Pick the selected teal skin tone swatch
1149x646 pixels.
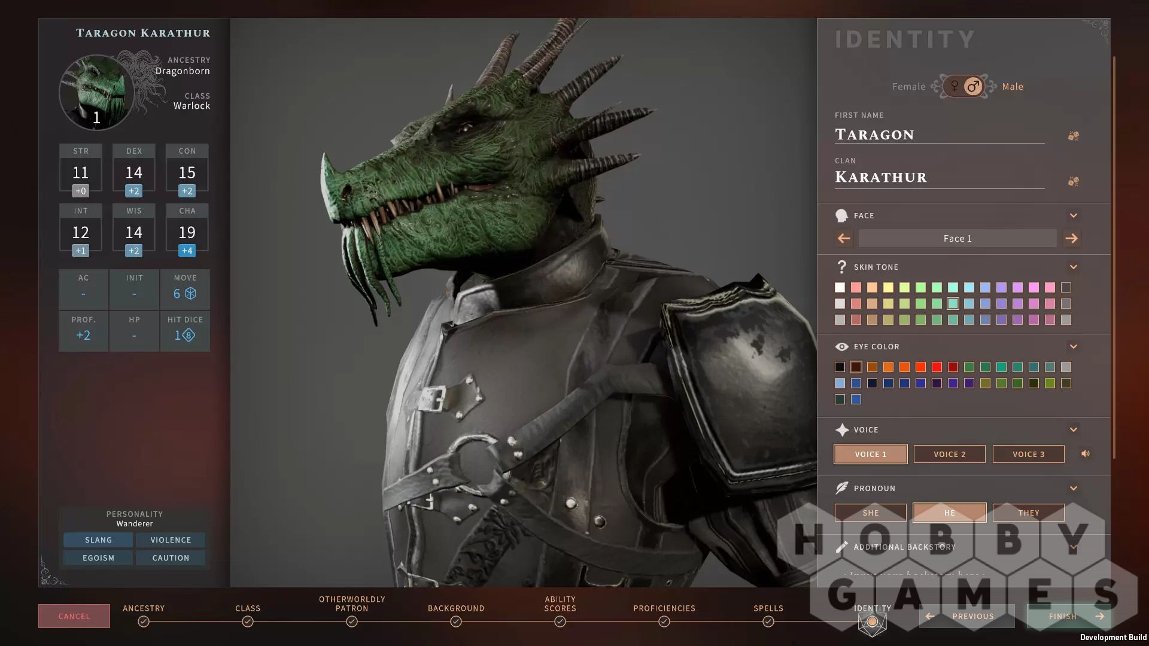pos(953,304)
